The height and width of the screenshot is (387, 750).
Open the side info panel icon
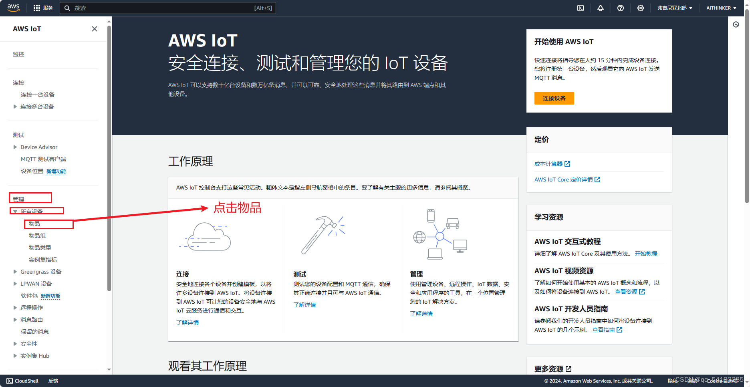click(x=736, y=24)
